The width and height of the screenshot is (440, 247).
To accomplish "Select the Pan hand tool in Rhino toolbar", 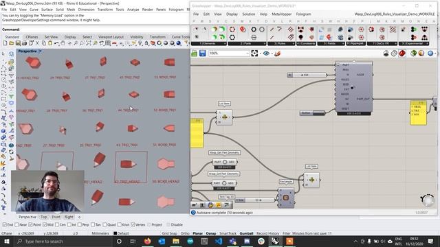I will [x=63, y=43].
